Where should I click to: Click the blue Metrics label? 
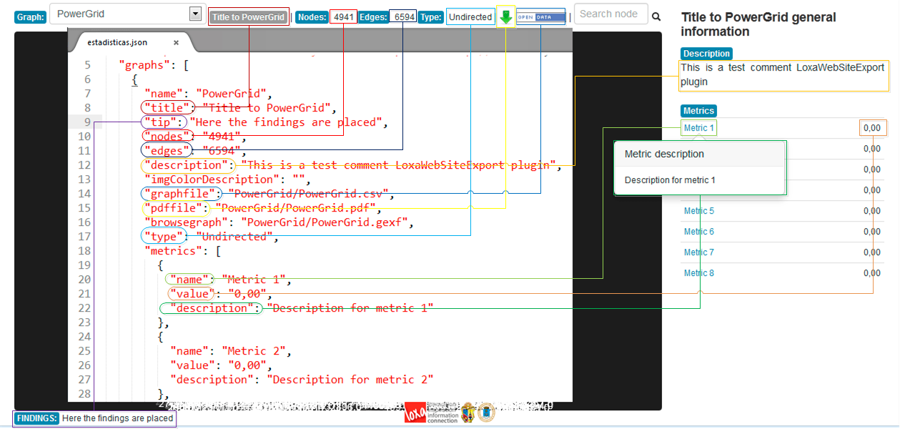pyautogui.click(x=698, y=111)
